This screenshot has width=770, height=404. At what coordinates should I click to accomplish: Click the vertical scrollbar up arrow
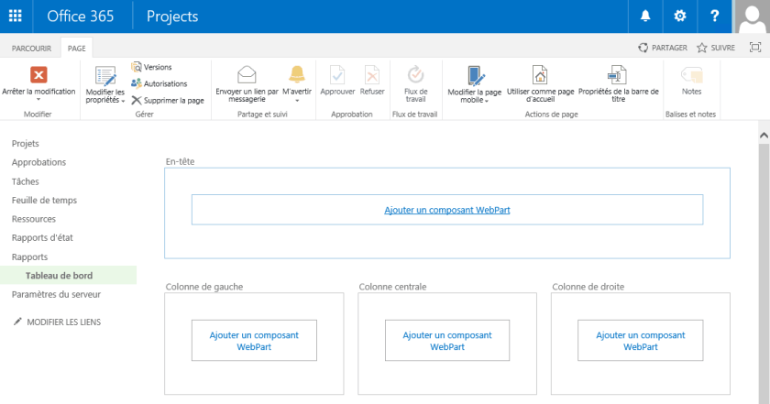[x=764, y=135]
